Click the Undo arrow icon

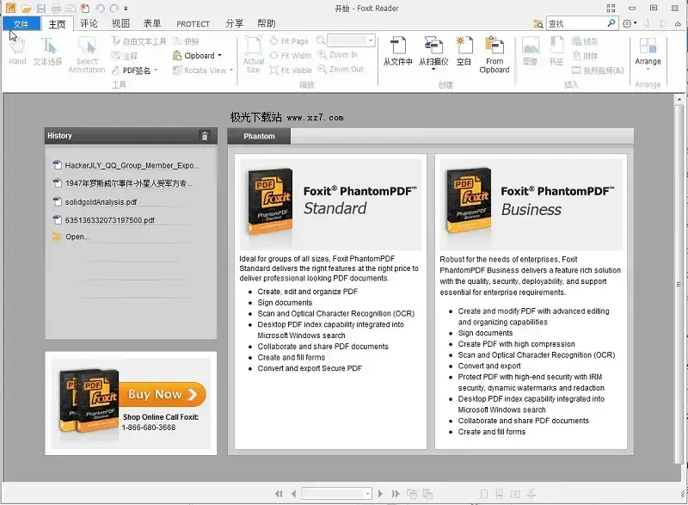[100, 8]
